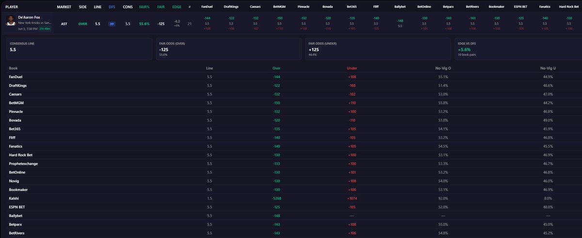Click the 92.0% no-vig over value

(x=443, y=198)
